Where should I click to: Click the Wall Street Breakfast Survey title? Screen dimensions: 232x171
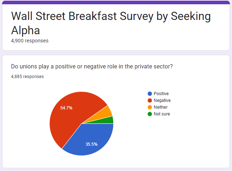tap(111, 23)
